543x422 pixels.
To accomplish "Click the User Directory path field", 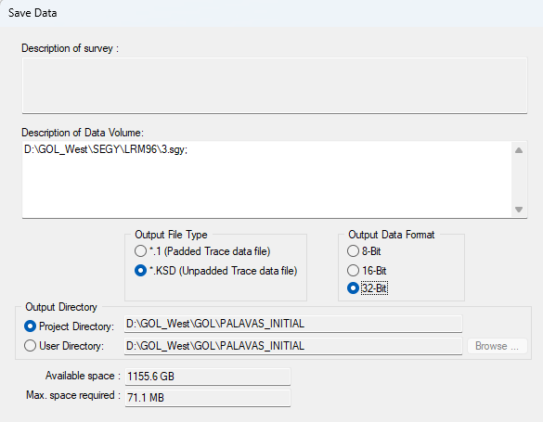I will (293, 346).
